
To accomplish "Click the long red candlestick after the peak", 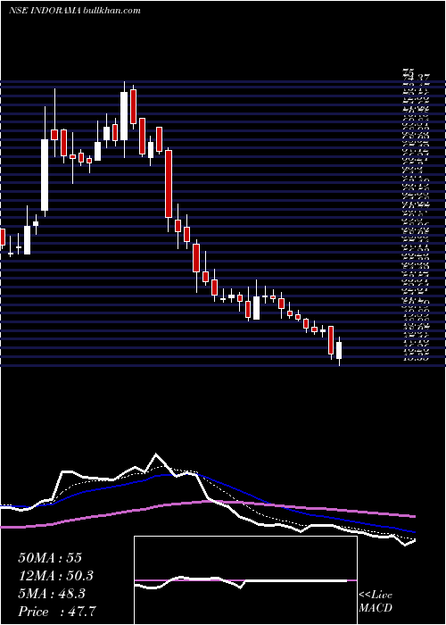I will click(x=169, y=184).
